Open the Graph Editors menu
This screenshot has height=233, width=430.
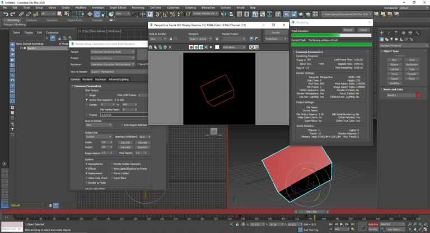[118, 8]
